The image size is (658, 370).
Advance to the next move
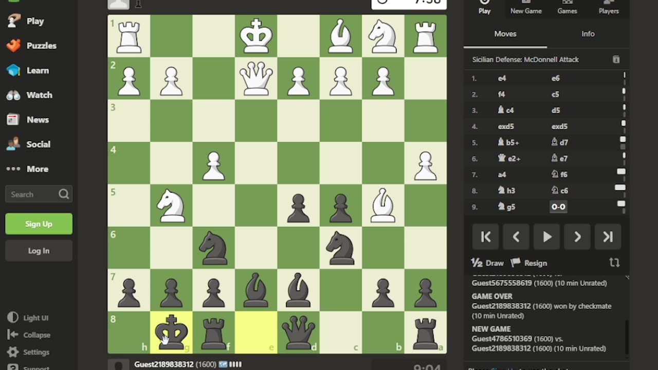(577, 237)
